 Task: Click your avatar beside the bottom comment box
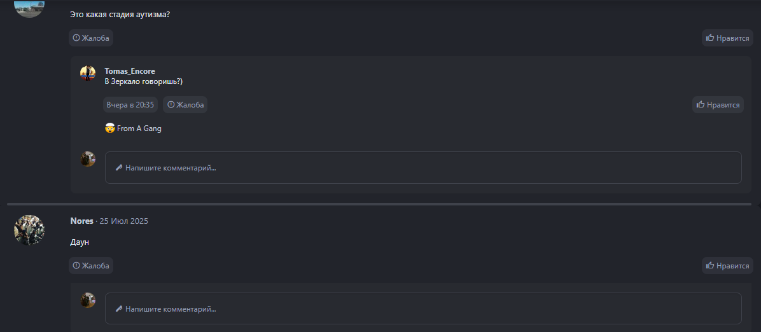(88, 300)
